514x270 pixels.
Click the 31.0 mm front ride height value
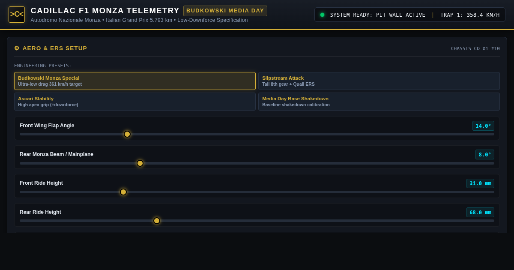pyautogui.click(x=480, y=183)
